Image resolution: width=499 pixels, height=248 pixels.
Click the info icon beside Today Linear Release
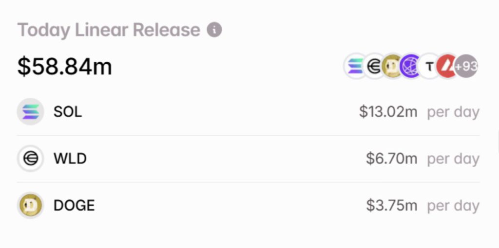(214, 30)
